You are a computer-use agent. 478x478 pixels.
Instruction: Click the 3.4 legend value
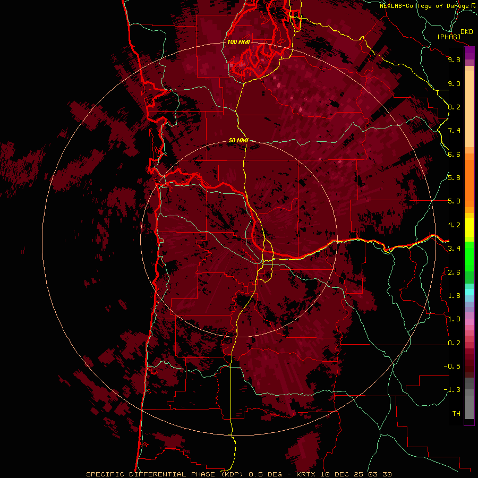(x=454, y=249)
